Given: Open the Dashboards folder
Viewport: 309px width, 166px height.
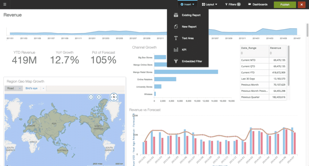Looking at the screenshot, I should (x=257, y=4).
